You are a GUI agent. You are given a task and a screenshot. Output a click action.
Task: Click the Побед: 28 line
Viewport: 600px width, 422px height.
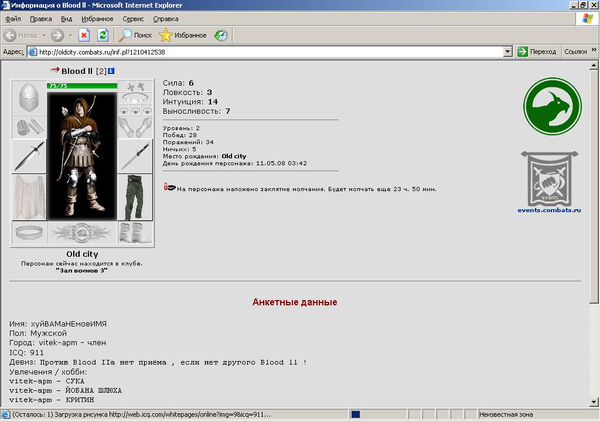pyautogui.click(x=179, y=135)
